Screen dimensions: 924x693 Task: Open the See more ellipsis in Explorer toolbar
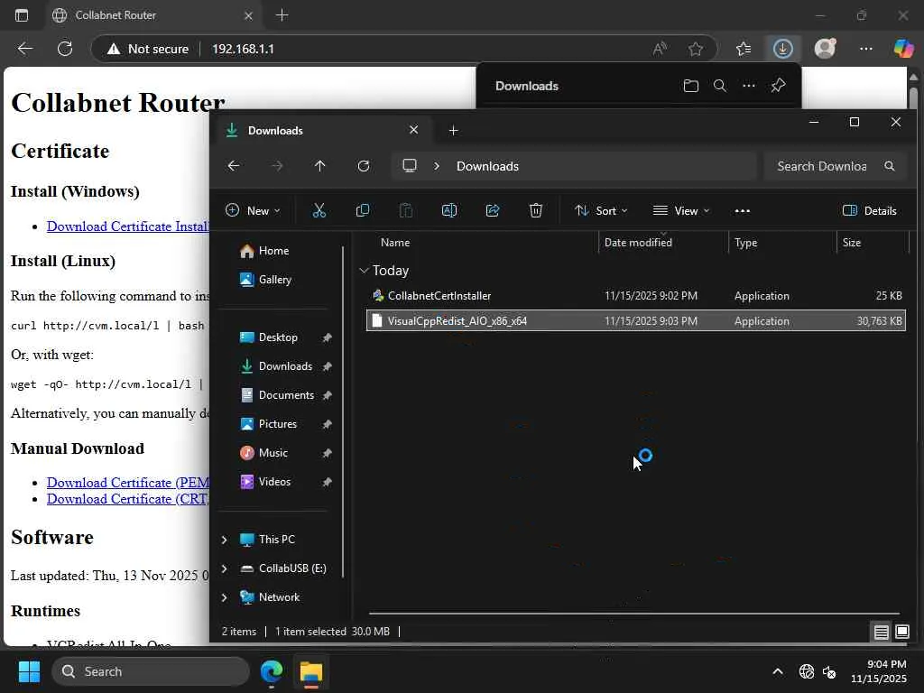coord(743,211)
